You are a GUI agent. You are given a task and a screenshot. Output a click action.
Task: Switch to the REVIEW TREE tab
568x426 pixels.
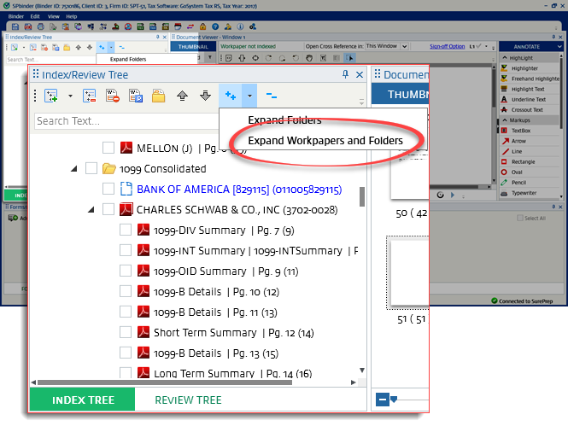coord(189,400)
